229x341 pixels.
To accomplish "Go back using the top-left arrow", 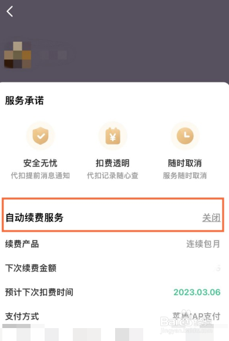I will click(10, 11).
